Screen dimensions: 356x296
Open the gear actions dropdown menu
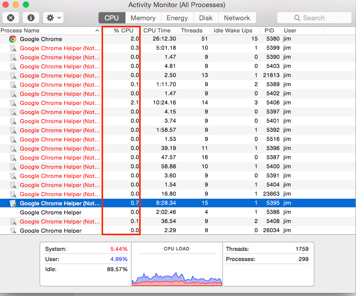(x=53, y=18)
